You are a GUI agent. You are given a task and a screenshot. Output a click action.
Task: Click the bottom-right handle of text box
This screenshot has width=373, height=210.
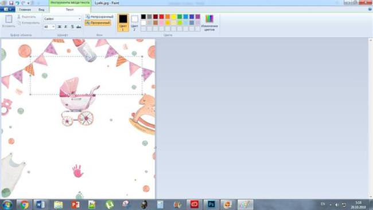click(x=142, y=94)
